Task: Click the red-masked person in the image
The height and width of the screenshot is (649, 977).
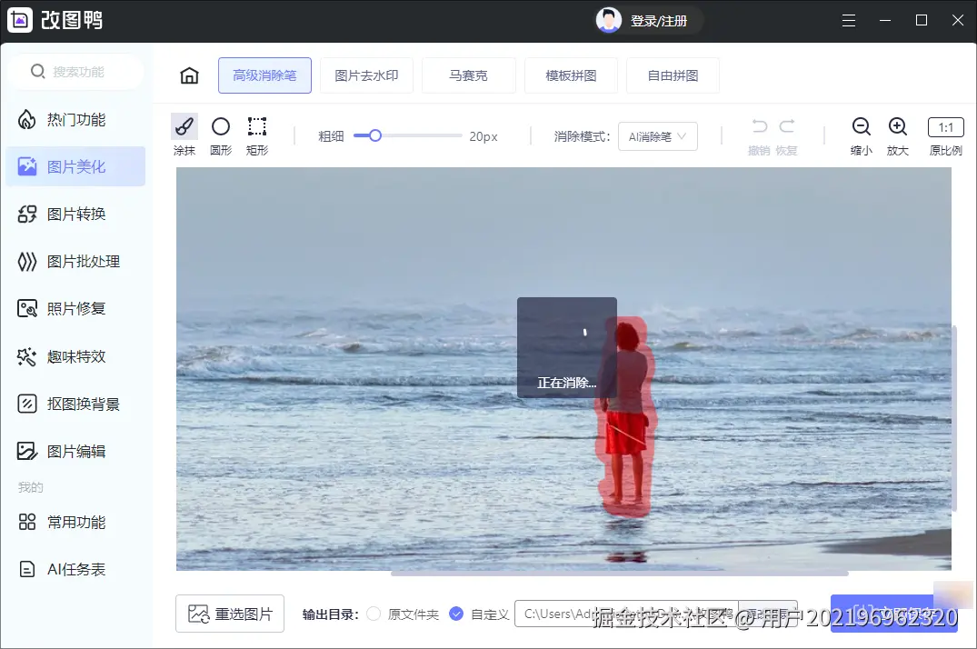Action: 625,418
